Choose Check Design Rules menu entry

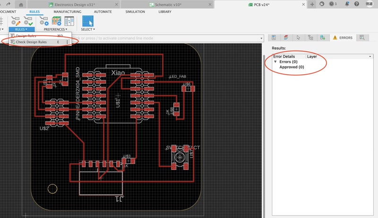40,42
